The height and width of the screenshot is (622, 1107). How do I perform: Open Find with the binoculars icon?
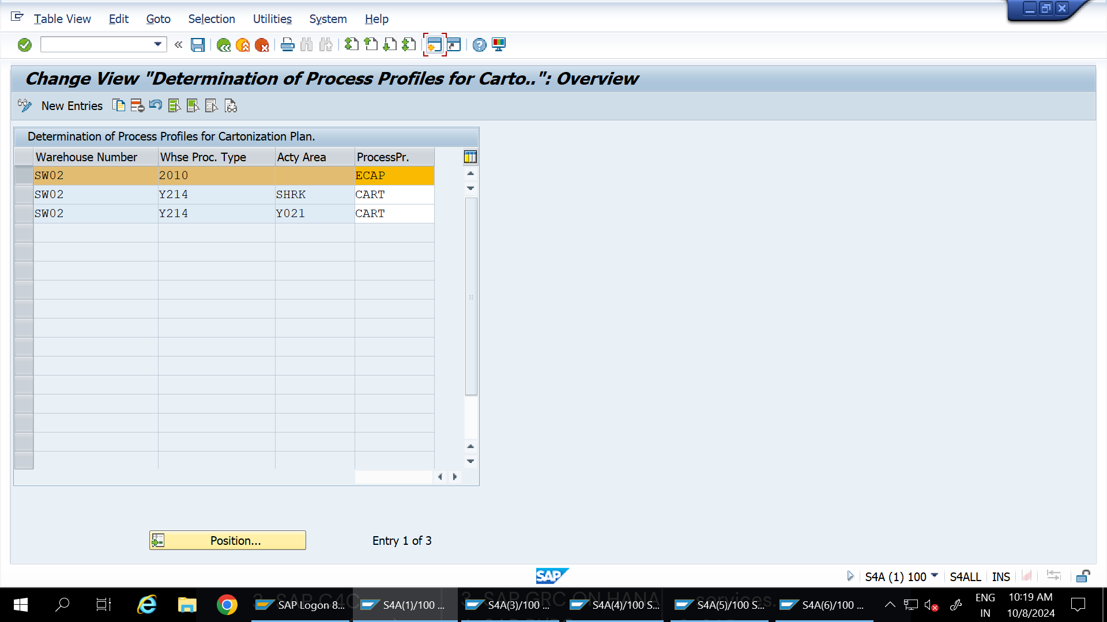pos(306,44)
